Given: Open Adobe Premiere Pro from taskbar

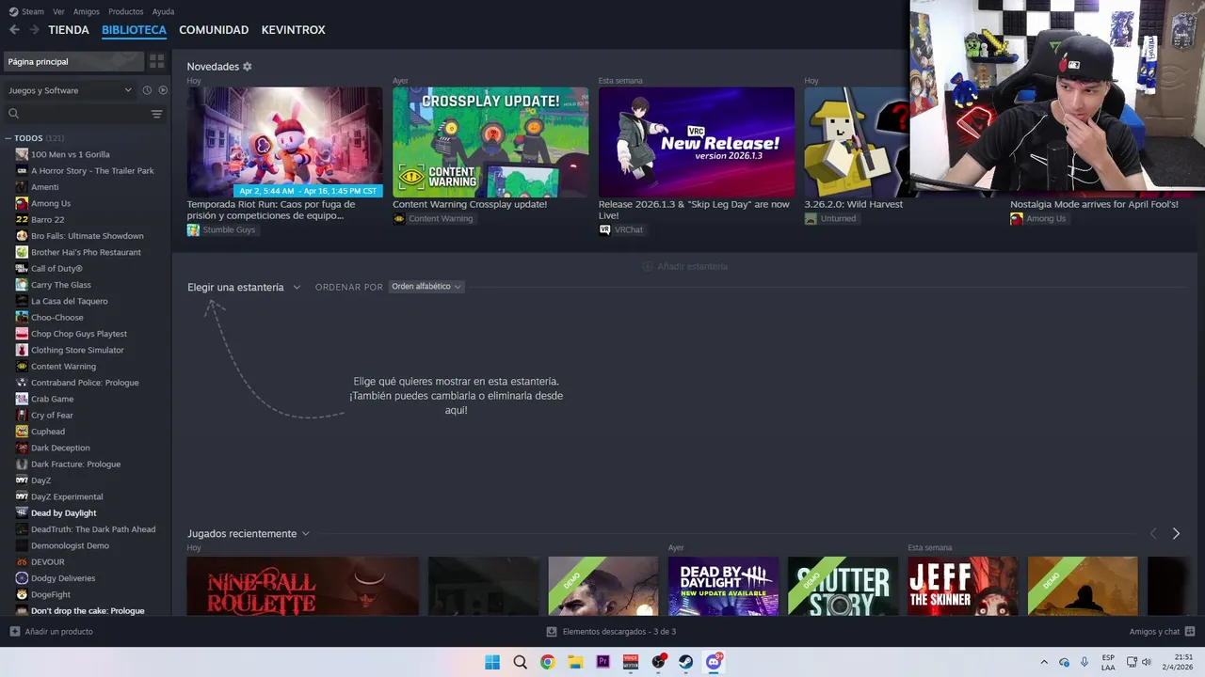Looking at the screenshot, I should click(x=602, y=662).
